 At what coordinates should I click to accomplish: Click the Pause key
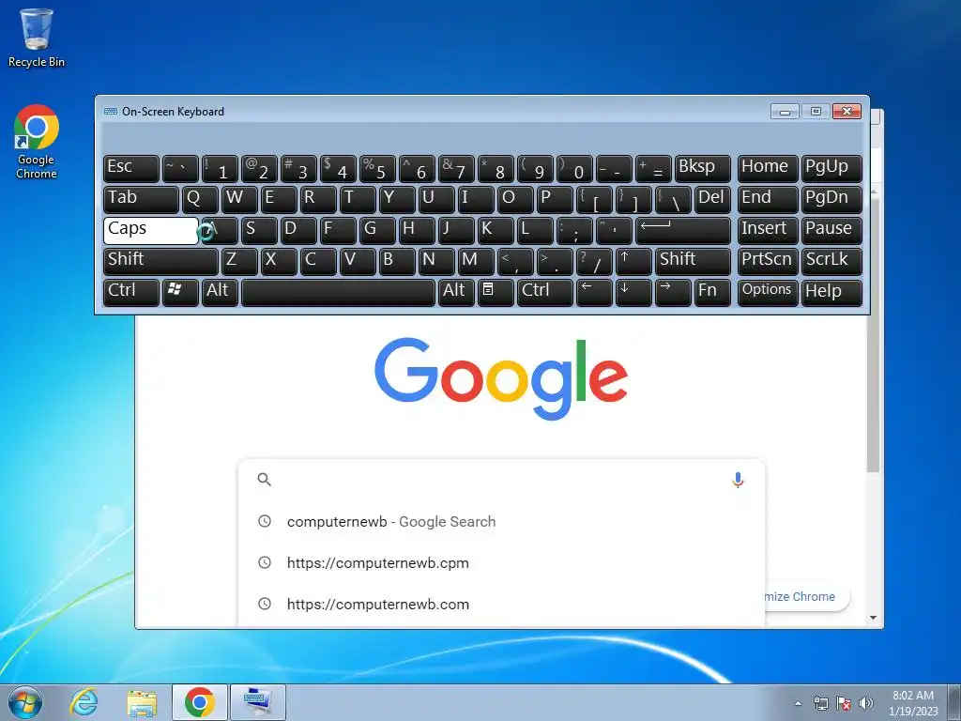[x=831, y=231]
